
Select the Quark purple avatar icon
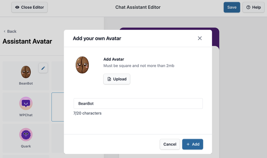click(x=26, y=134)
